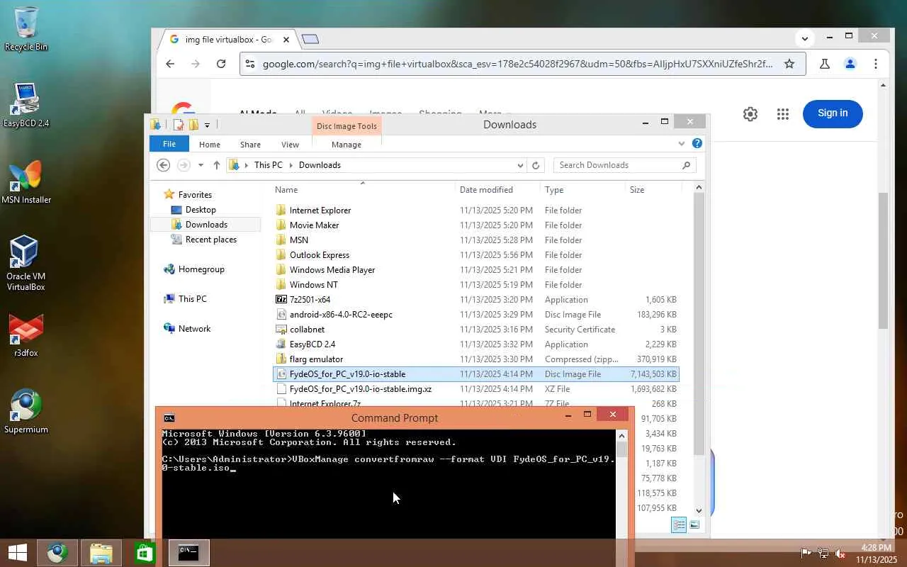The width and height of the screenshot is (907, 567).
Task: Click the Google Sign in button
Action: 833,113
